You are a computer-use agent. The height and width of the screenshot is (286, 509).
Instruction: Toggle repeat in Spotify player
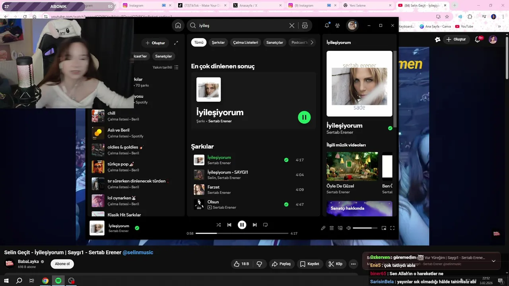click(265, 225)
